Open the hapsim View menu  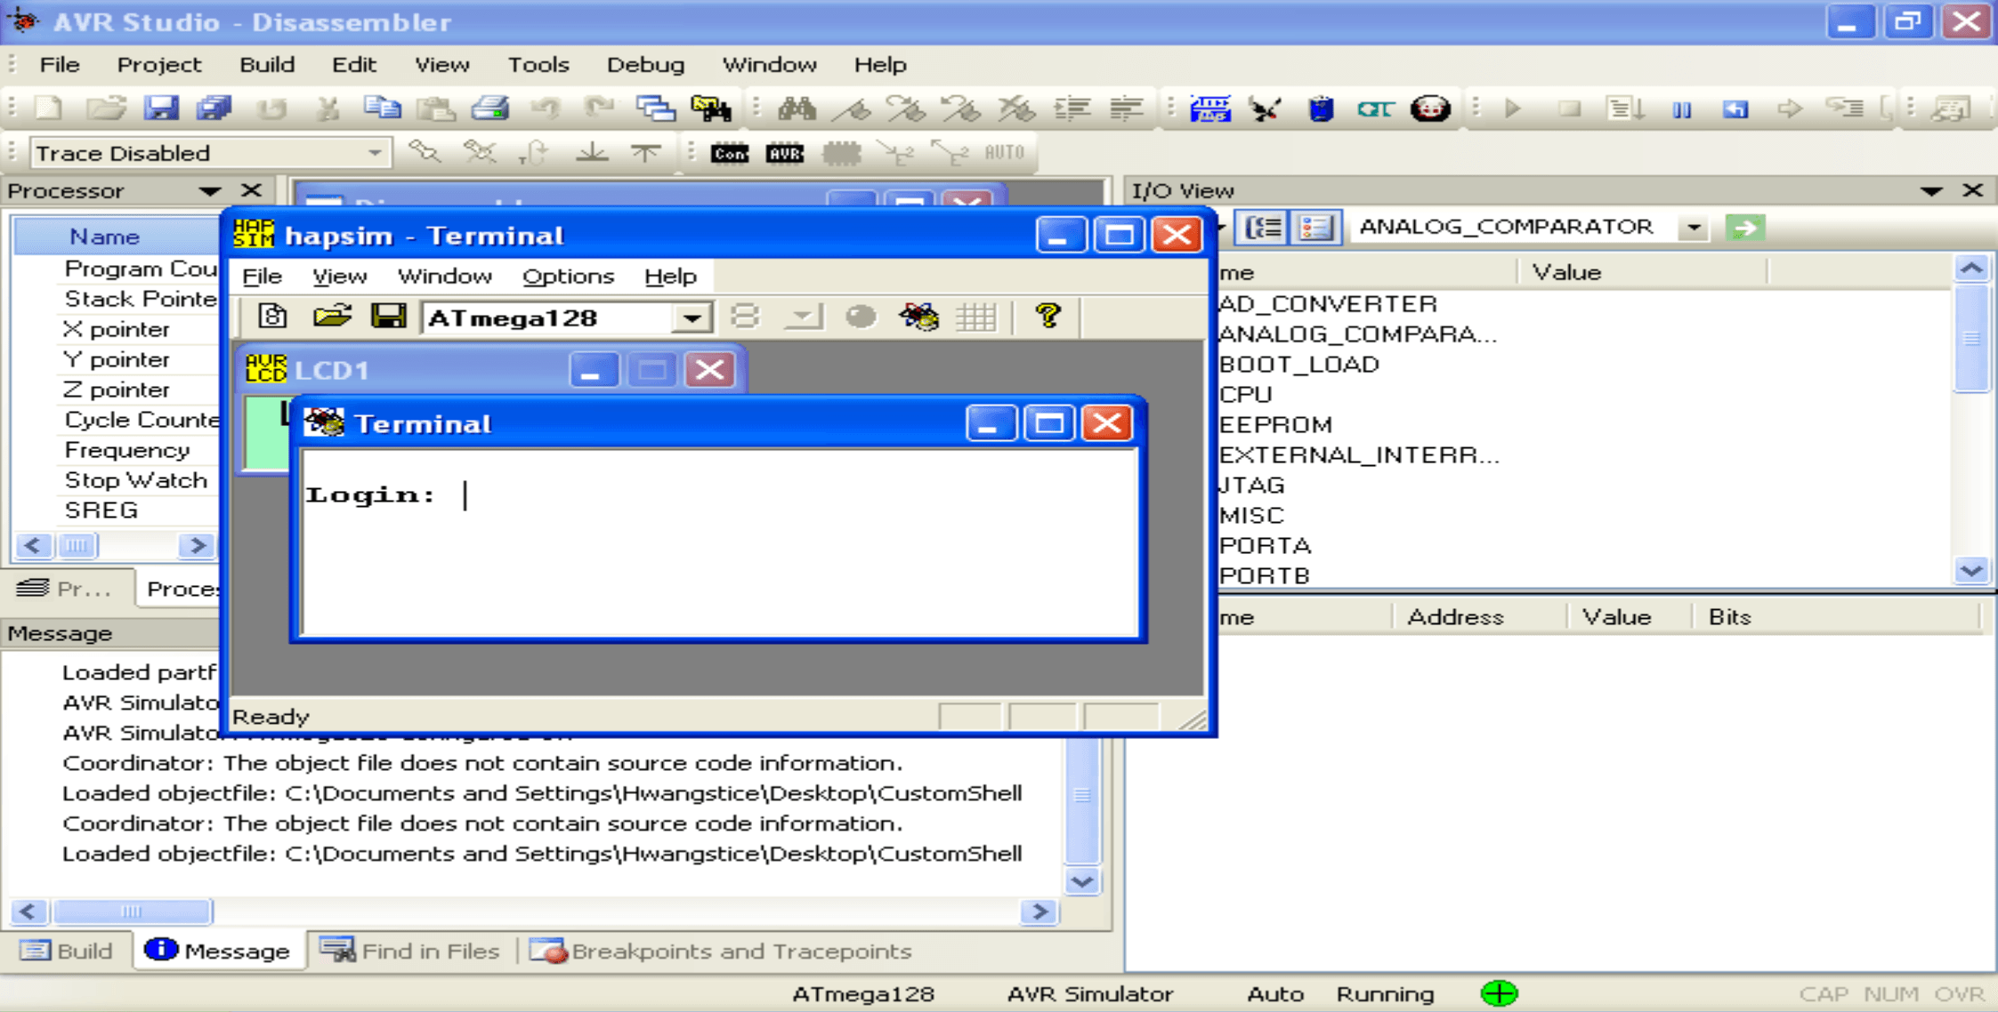[x=339, y=277]
